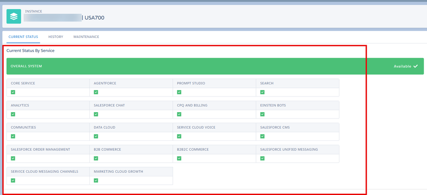Click the B2B Commerce label

(107, 149)
